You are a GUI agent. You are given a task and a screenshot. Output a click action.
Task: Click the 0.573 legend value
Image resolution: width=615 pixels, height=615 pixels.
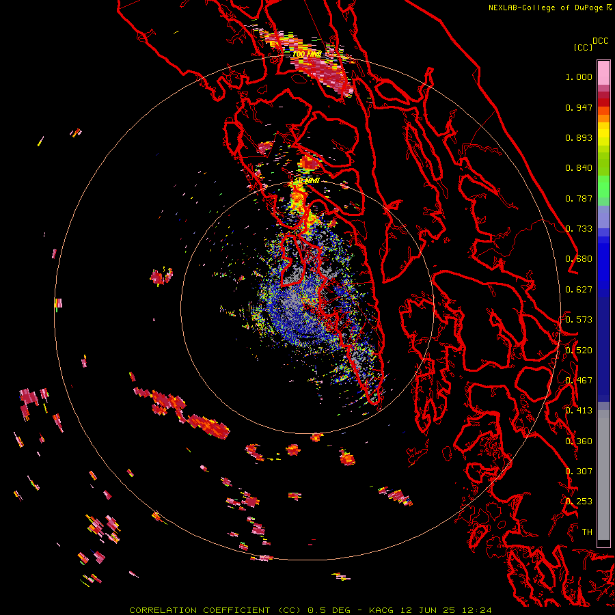(579, 320)
